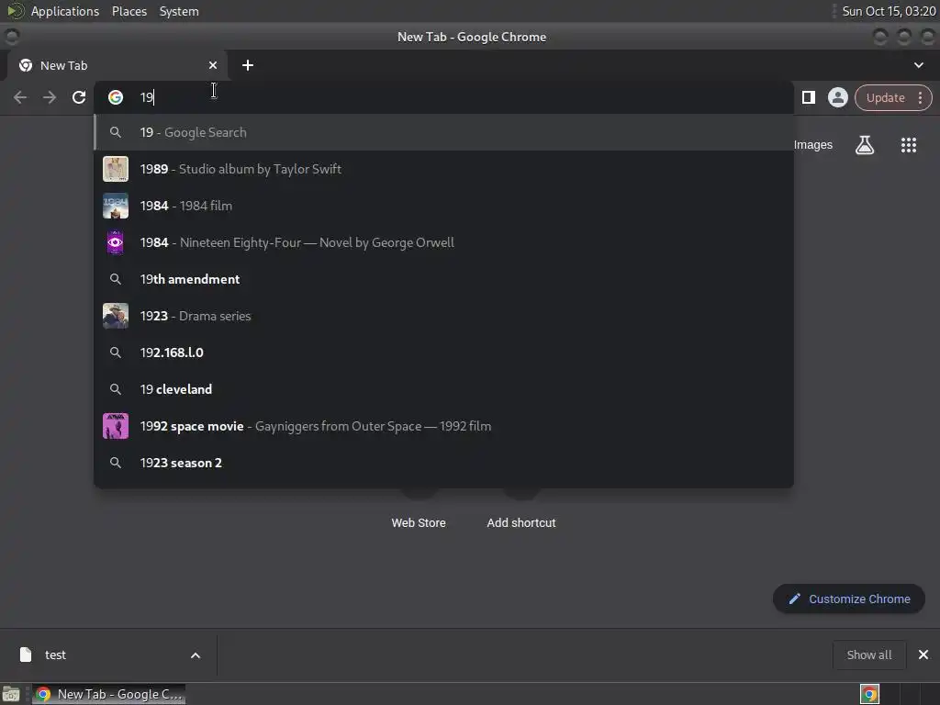940x705 pixels.
Task: Click the Customize Chrome button
Action: pyautogui.click(x=849, y=599)
